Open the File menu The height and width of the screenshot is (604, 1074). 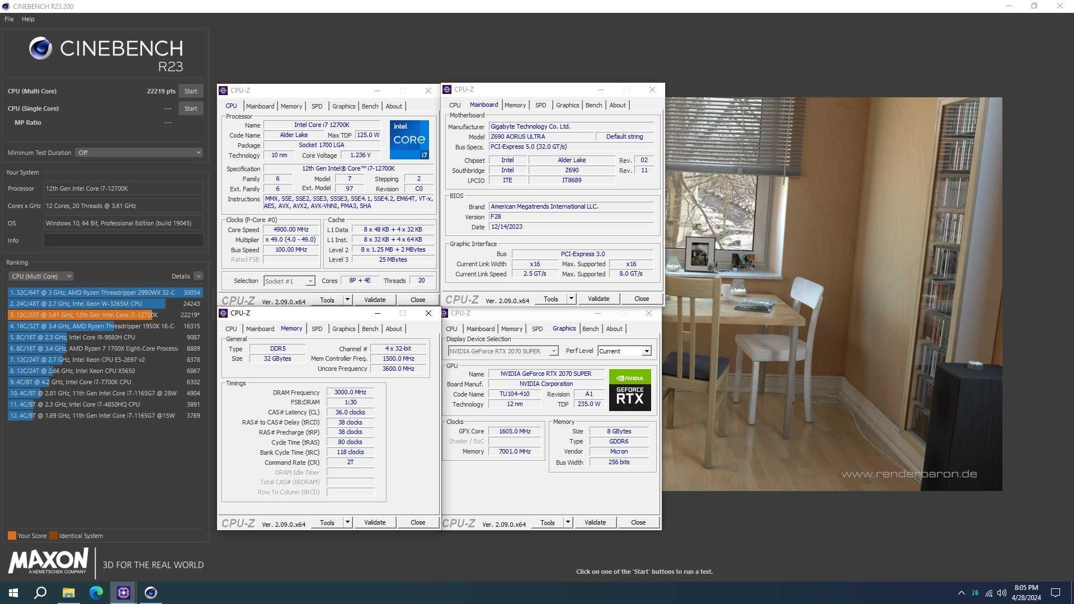[9, 19]
